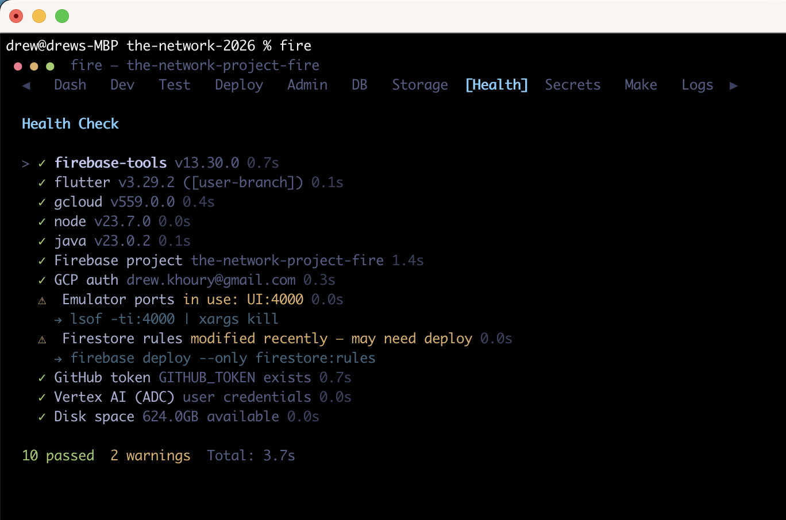Click the checkmark next to GitHub token

[x=42, y=378]
